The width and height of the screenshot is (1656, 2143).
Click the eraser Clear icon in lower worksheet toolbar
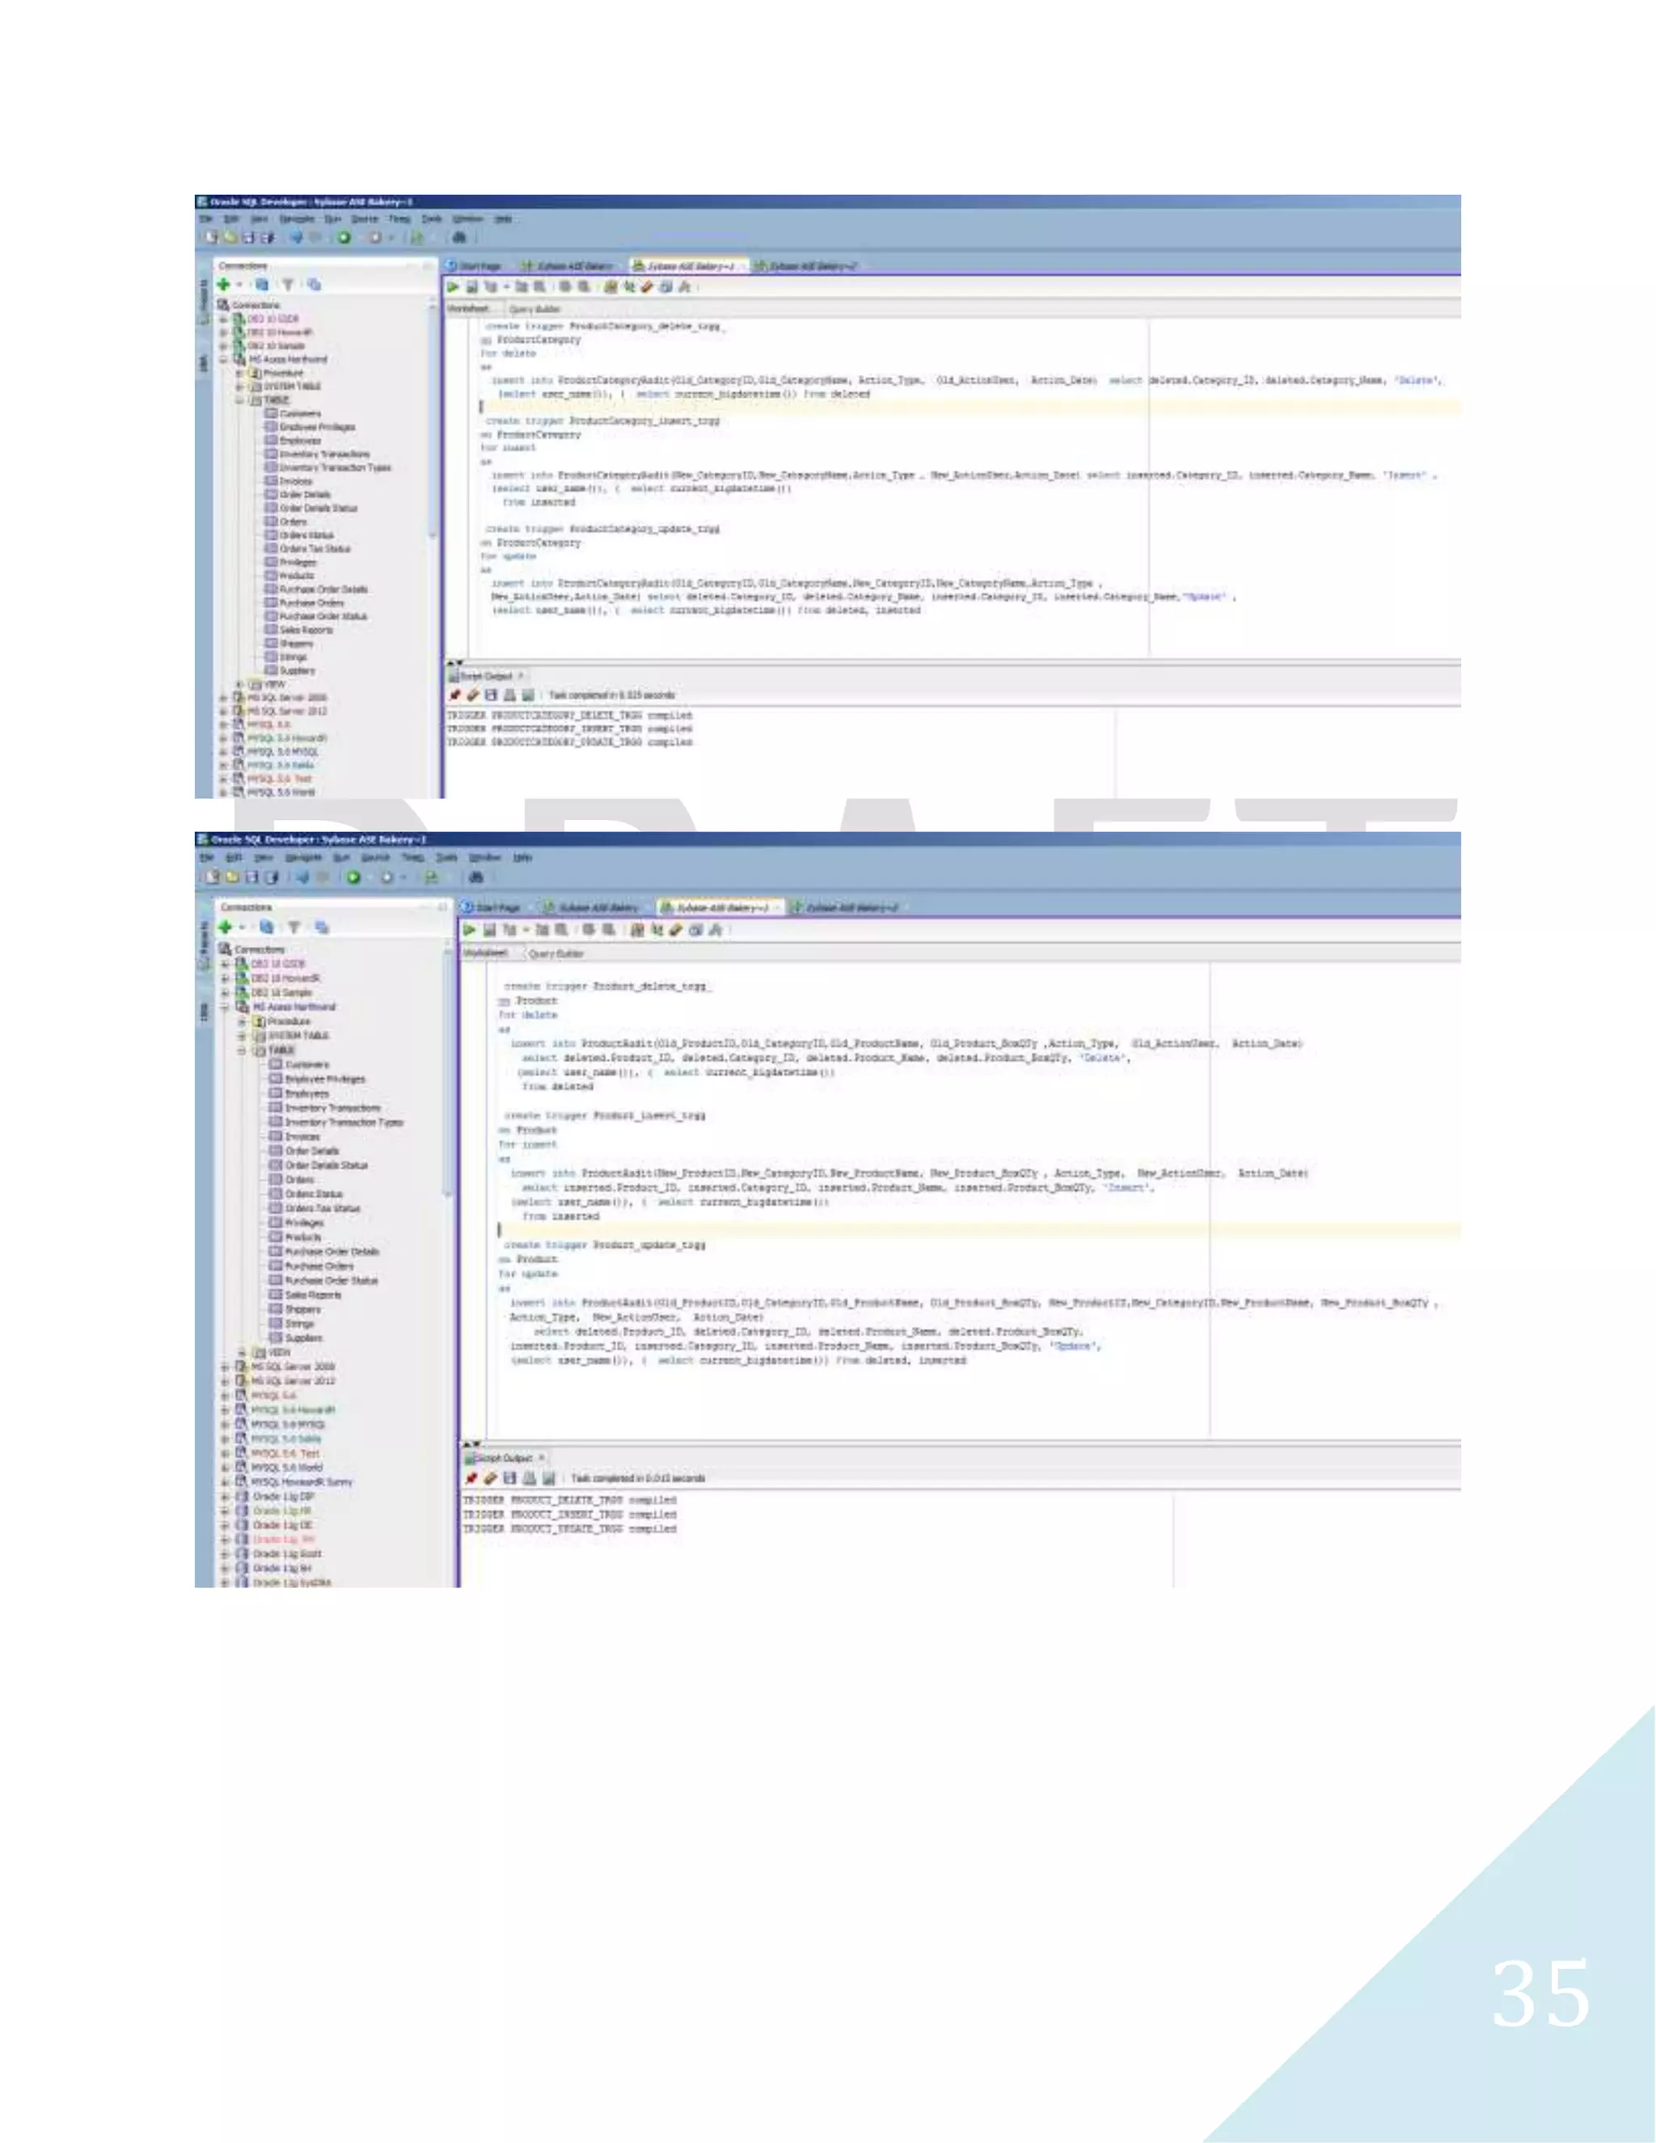pyautogui.click(x=675, y=929)
